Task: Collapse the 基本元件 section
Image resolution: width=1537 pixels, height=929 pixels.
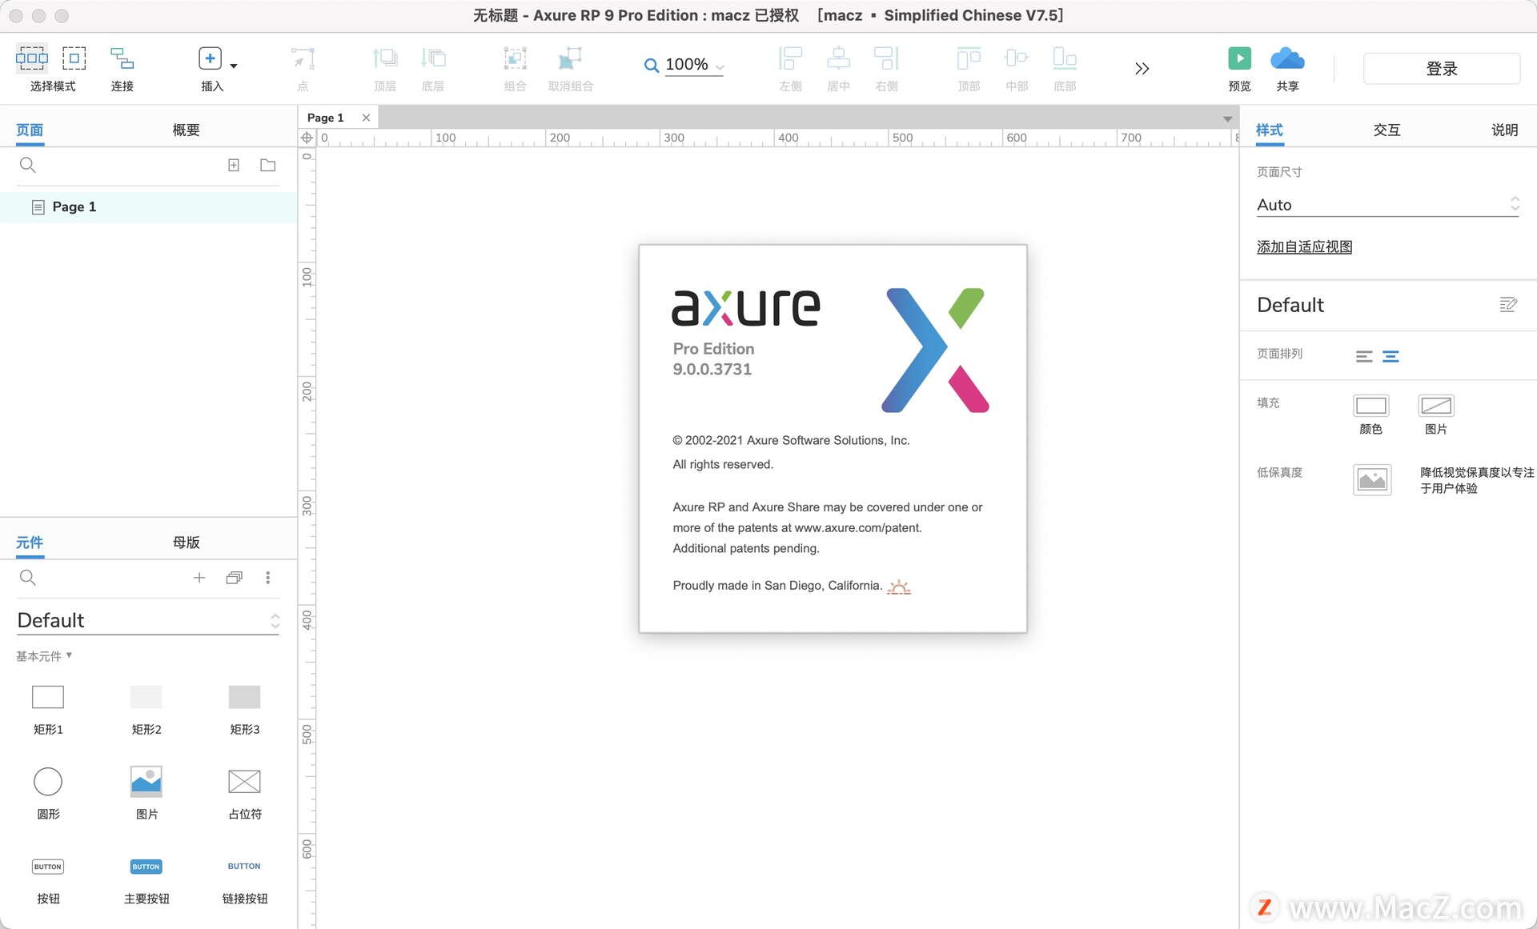Action: pos(44,656)
